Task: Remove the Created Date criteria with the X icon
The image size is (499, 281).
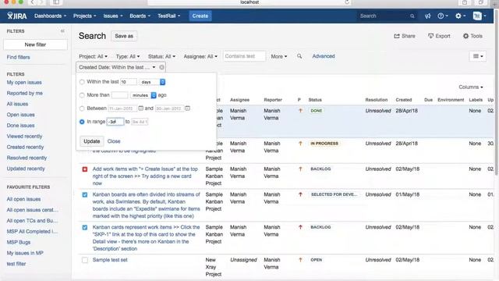Action: [x=161, y=67]
